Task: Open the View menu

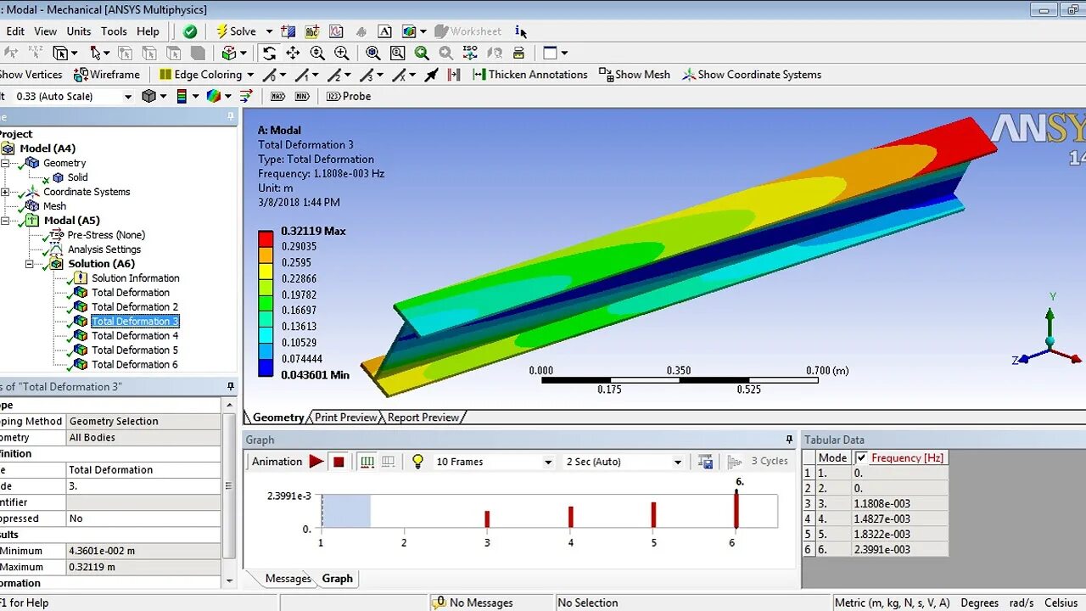Action: (46, 31)
